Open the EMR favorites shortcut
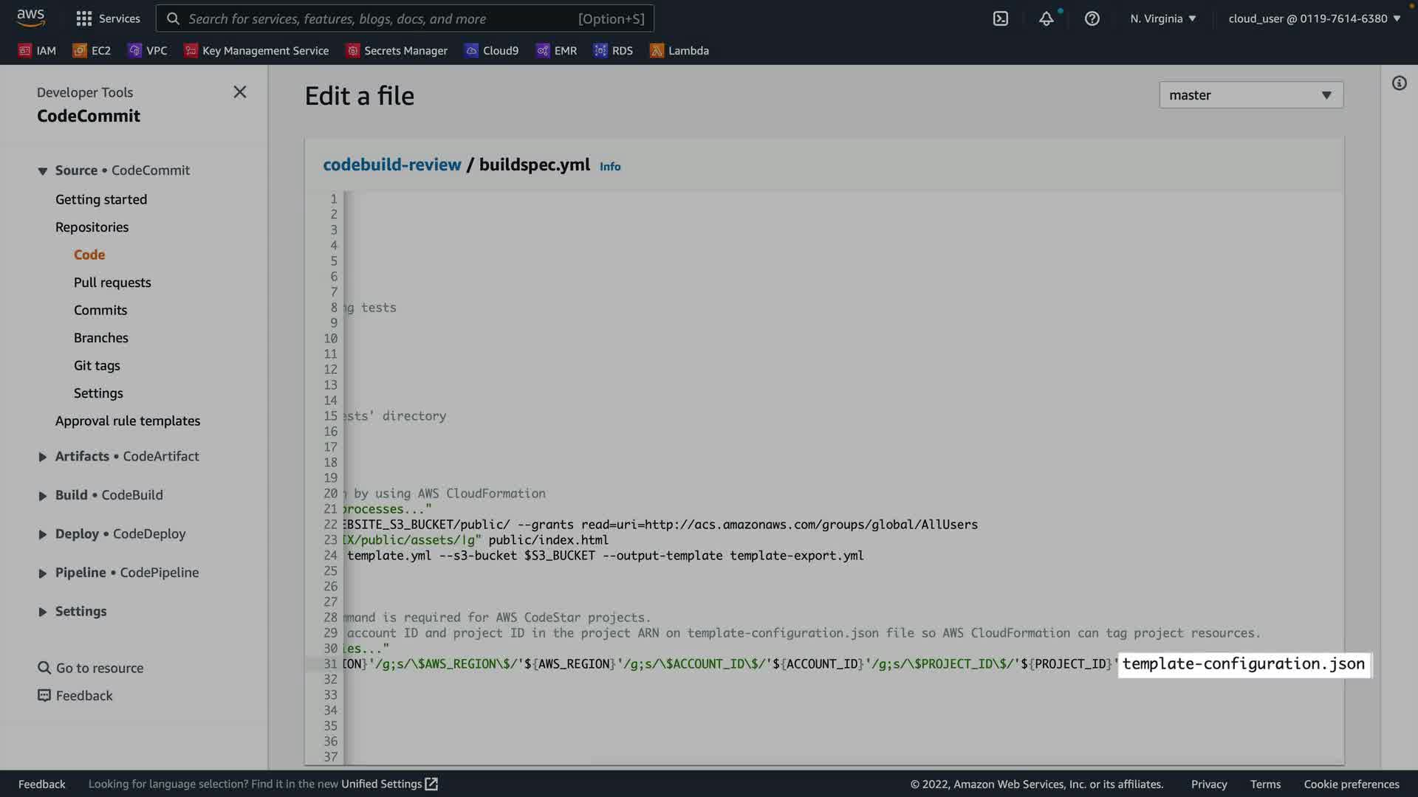Viewport: 1418px width, 797px height. (x=556, y=50)
